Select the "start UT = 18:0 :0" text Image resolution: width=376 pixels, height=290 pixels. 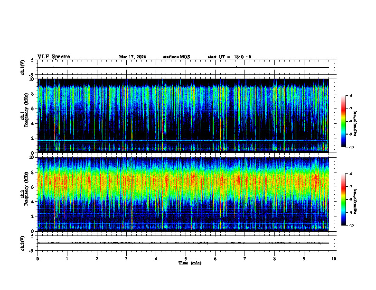pos(229,57)
